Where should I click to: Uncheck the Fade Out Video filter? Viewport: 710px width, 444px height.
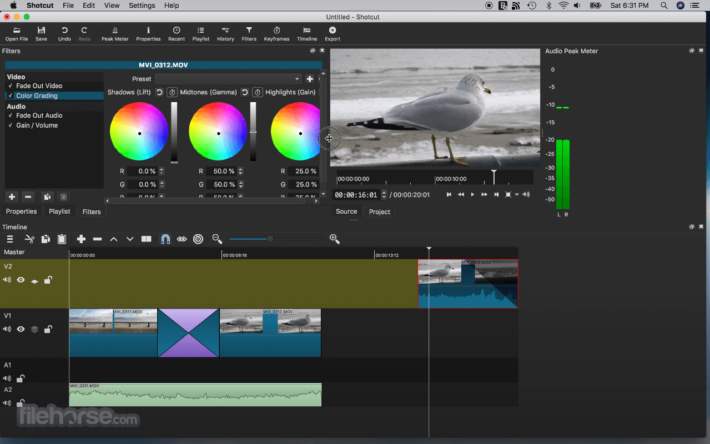[x=11, y=86]
